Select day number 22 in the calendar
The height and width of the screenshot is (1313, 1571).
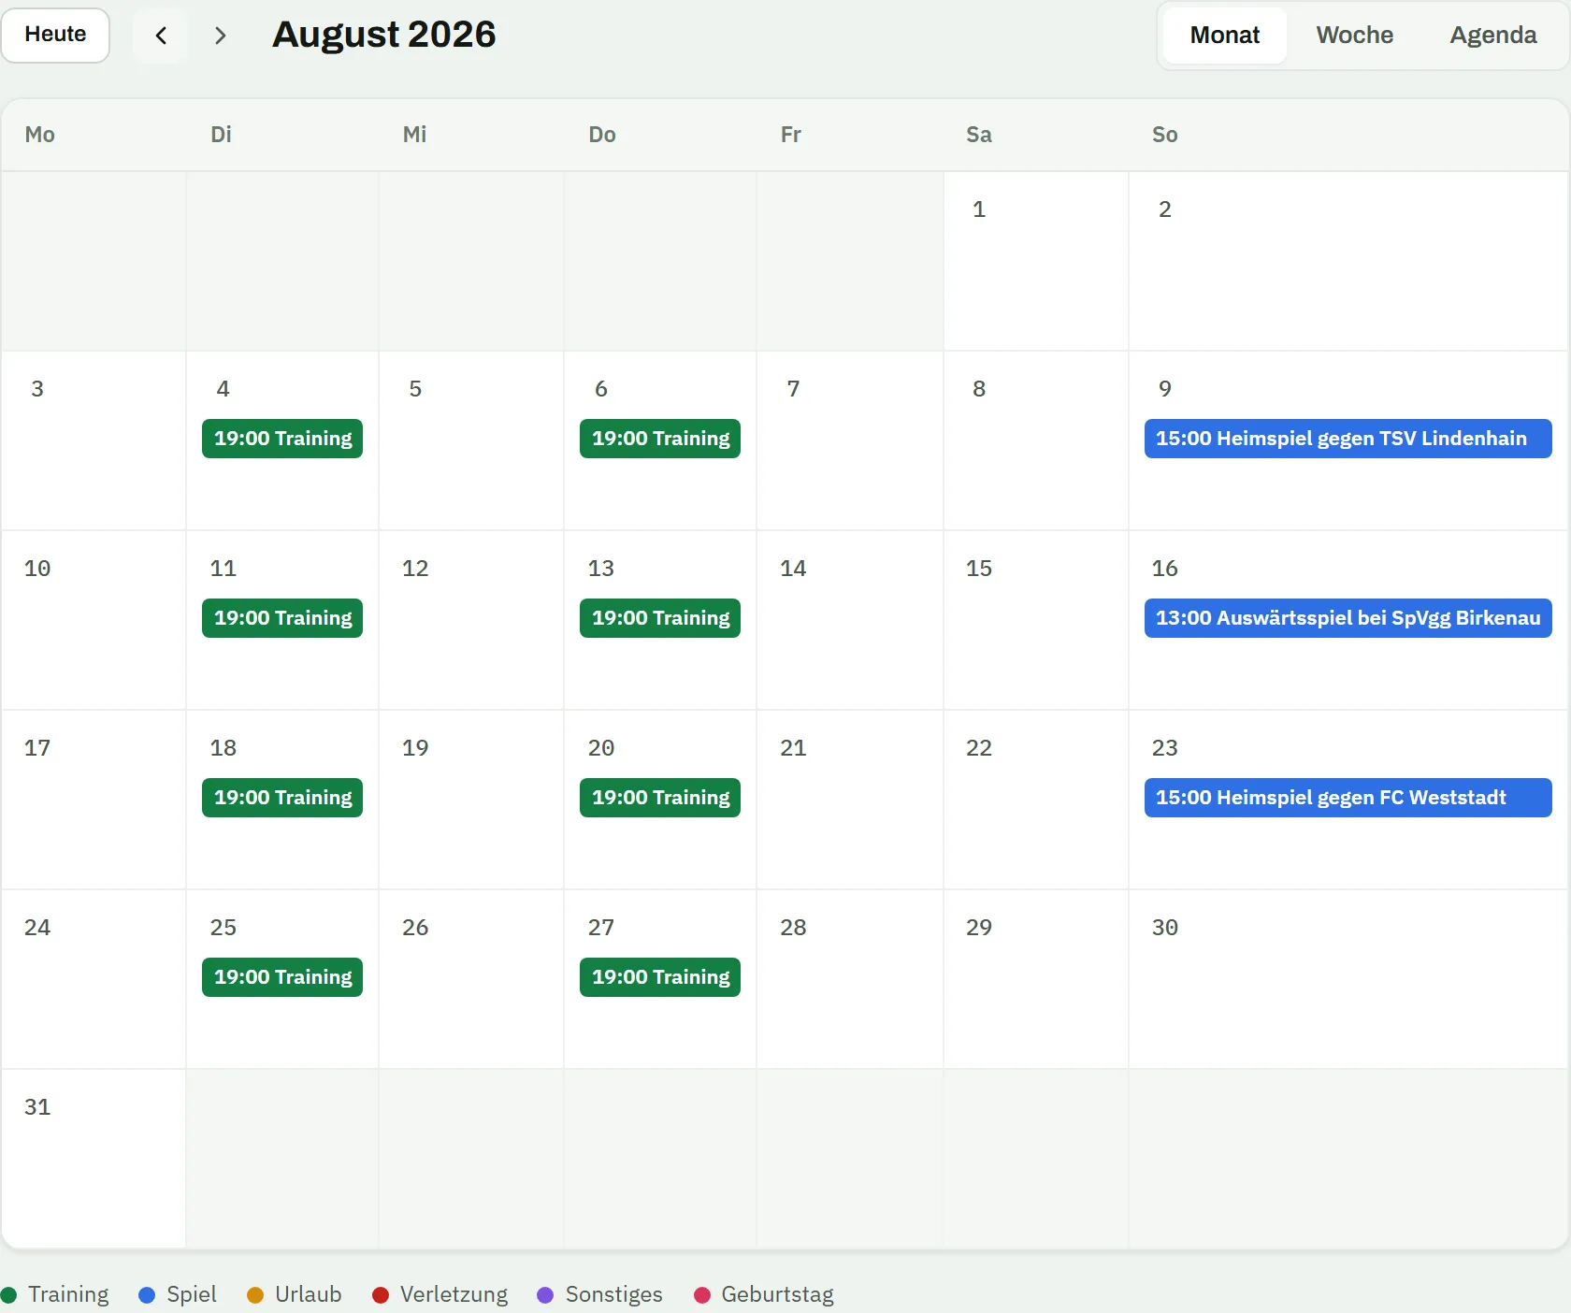pos(979,748)
